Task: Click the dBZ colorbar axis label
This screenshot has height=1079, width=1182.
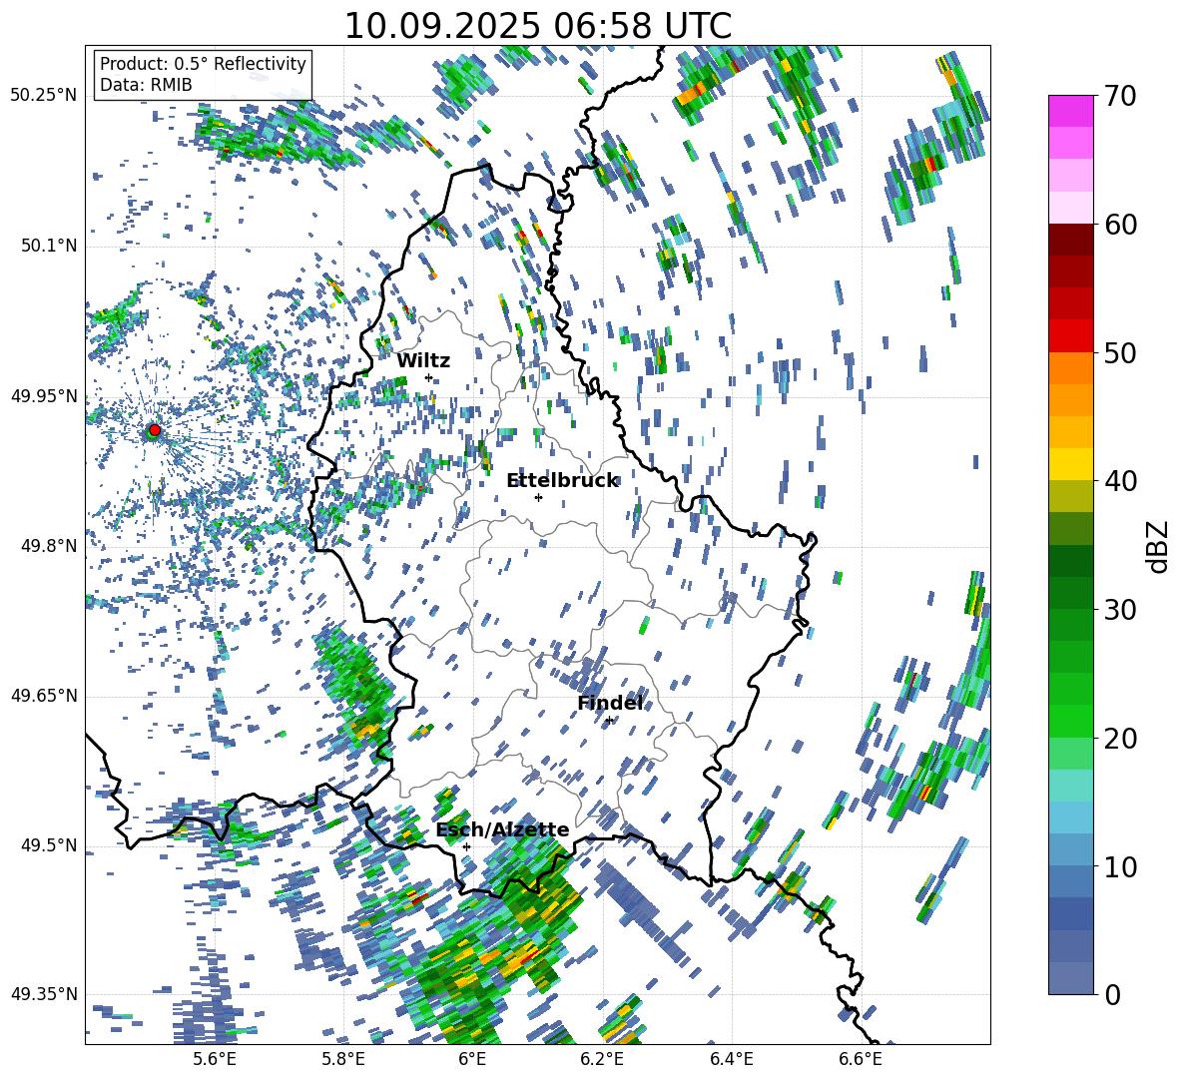Action: [1159, 546]
